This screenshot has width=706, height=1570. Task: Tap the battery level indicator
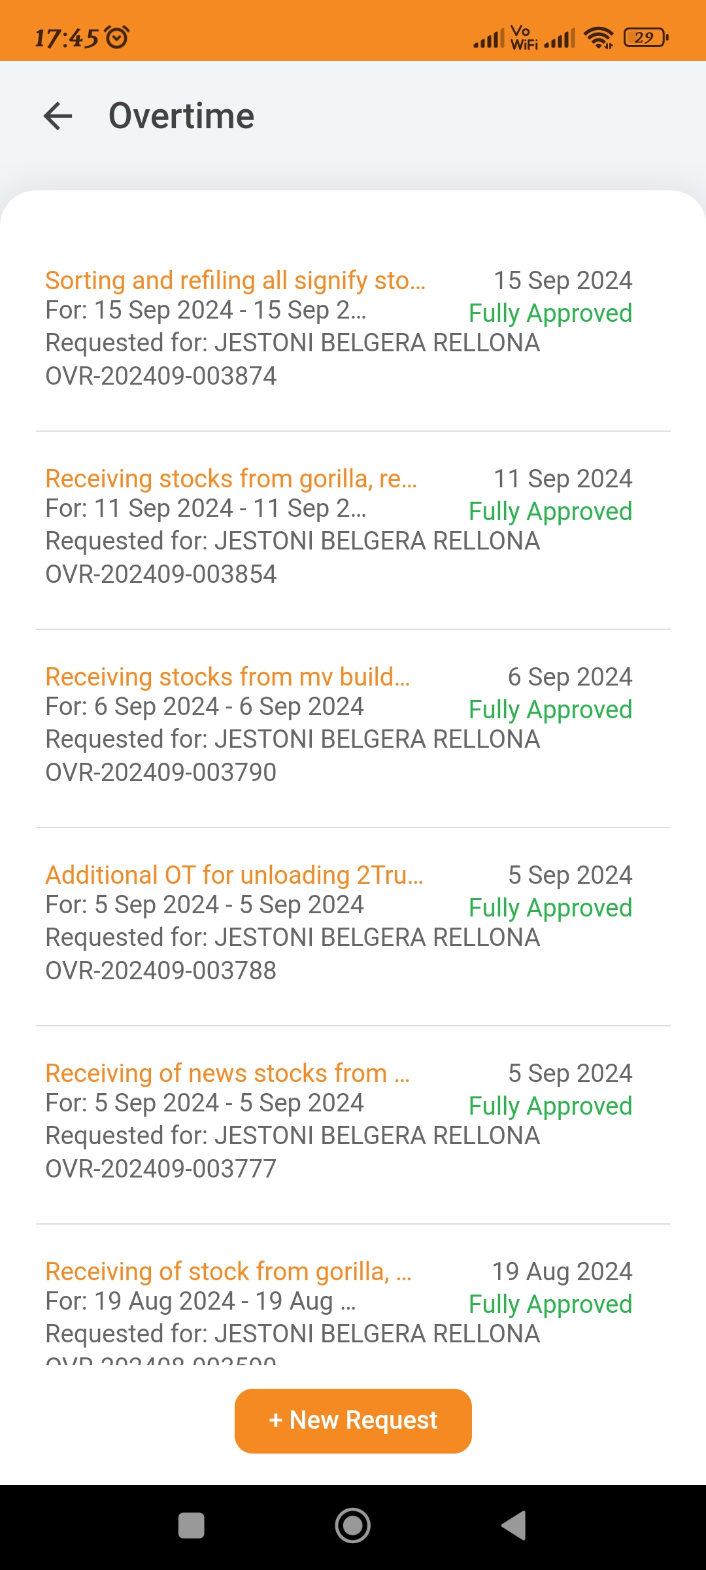tap(646, 38)
